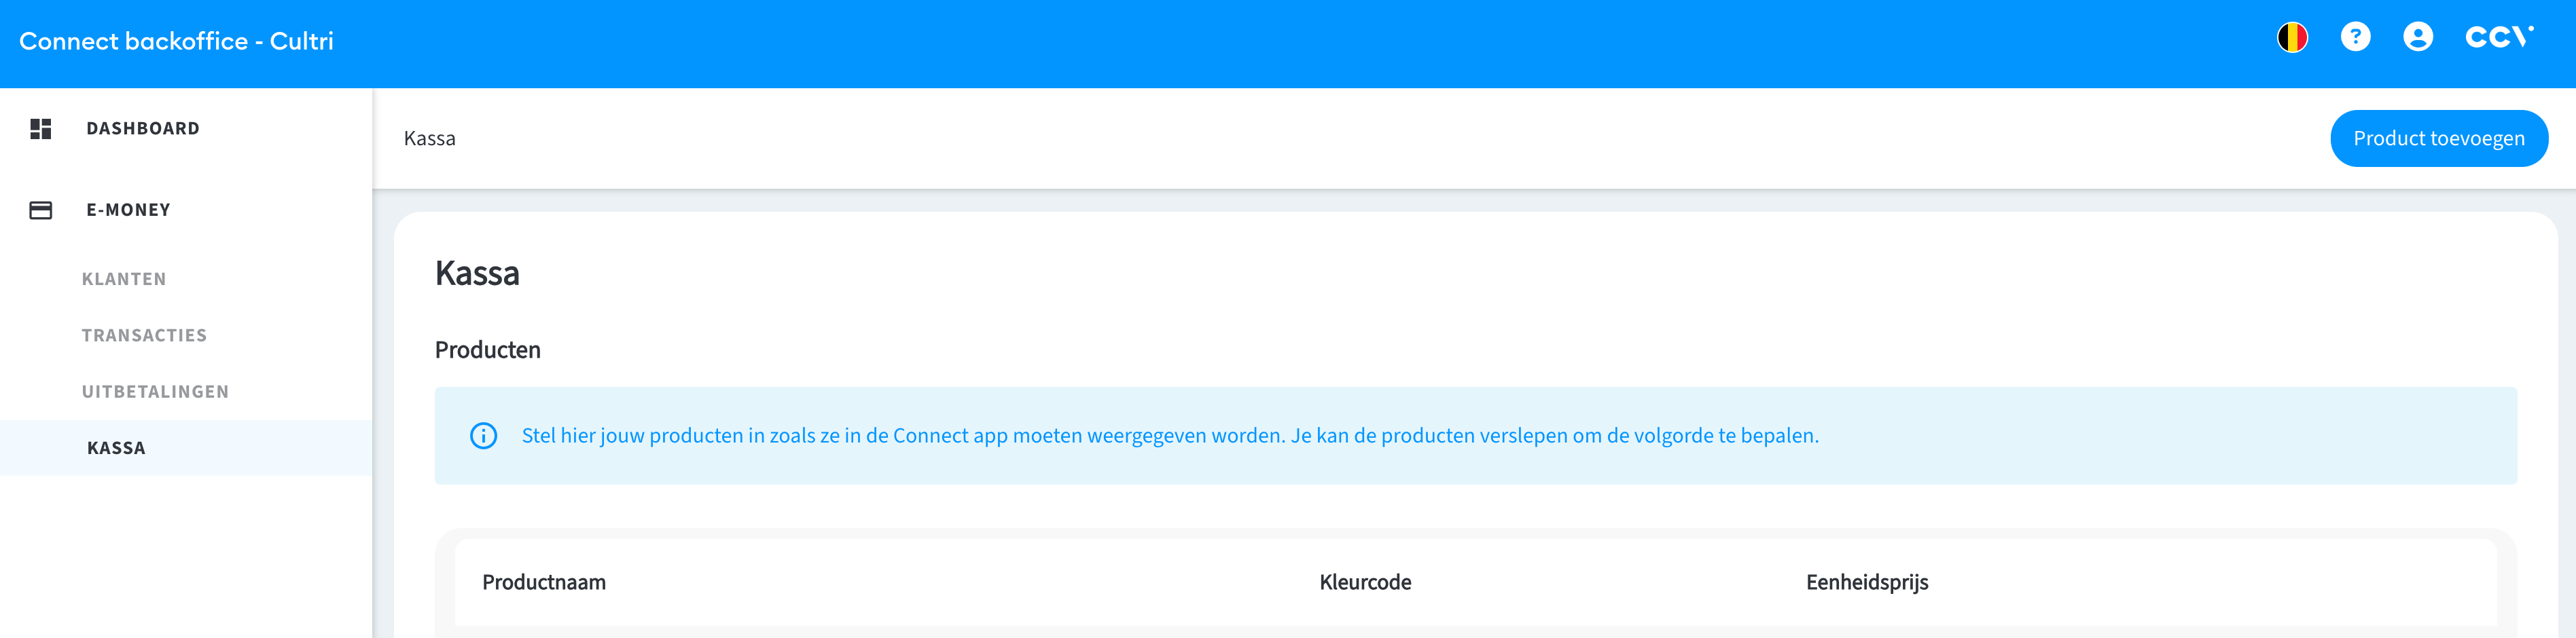This screenshot has width=2576, height=638.
Task: Click the Eenheidsprijs column header
Action: point(1867,582)
